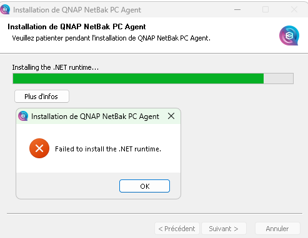This screenshot has width=308, height=238.
Task: Go back with the < Précédent button
Action: (x=177, y=229)
